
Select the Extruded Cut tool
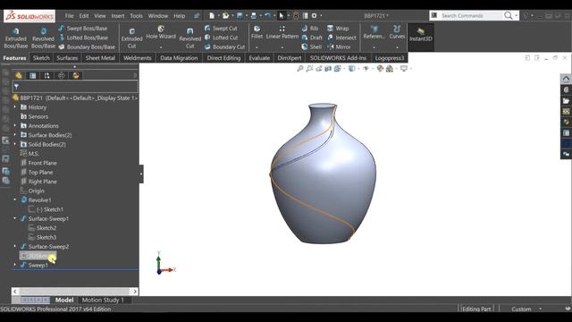click(131, 38)
